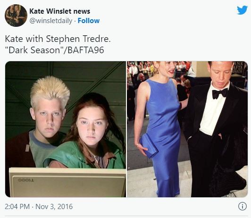
Task: Click the Nov 3, 2016 date
Action: pyautogui.click(x=54, y=206)
